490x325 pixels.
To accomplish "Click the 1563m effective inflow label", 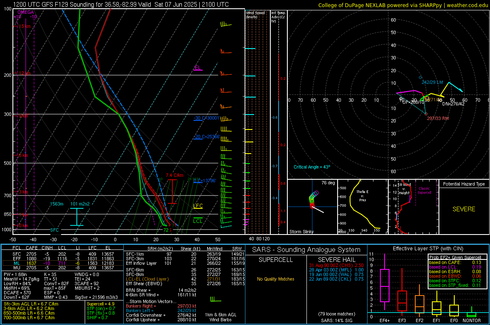I will 56,204.
